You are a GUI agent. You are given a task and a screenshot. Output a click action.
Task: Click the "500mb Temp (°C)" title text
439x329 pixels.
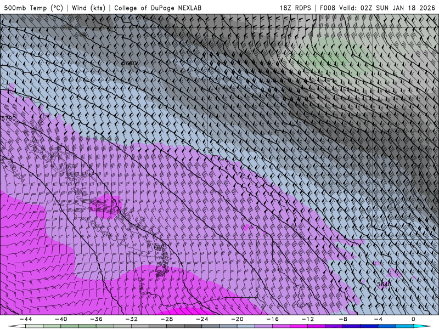click(33, 8)
